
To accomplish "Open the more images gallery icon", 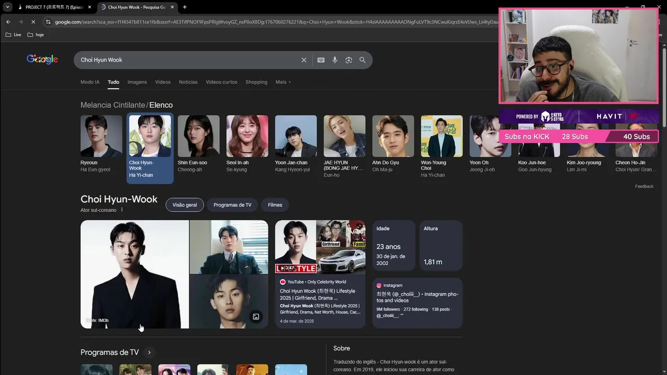I will point(256,317).
